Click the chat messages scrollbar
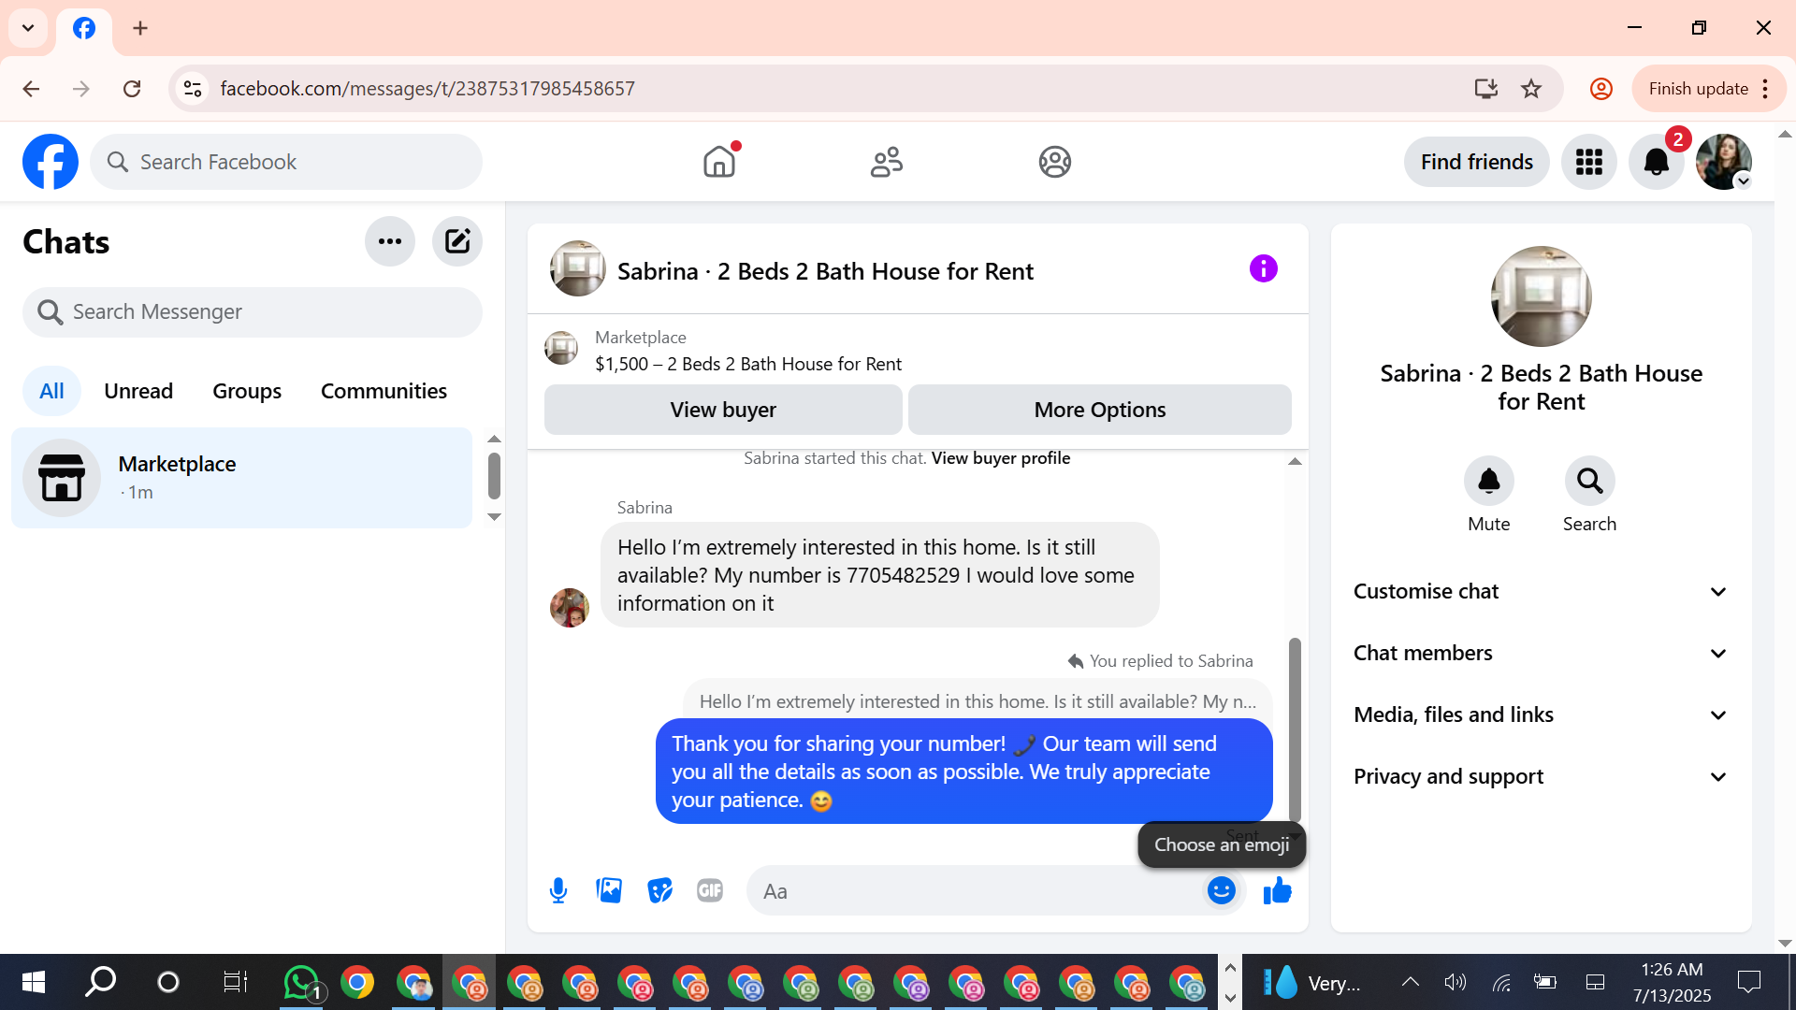 pyautogui.click(x=1295, y=729)
